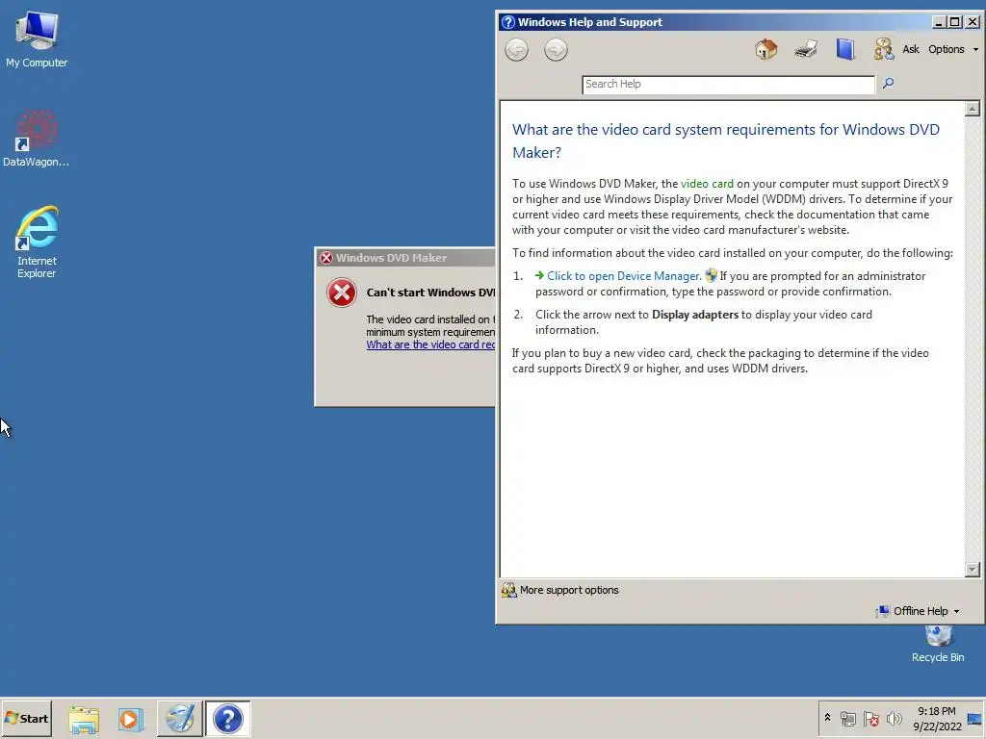Click the magnifier search button

(888, 83)
